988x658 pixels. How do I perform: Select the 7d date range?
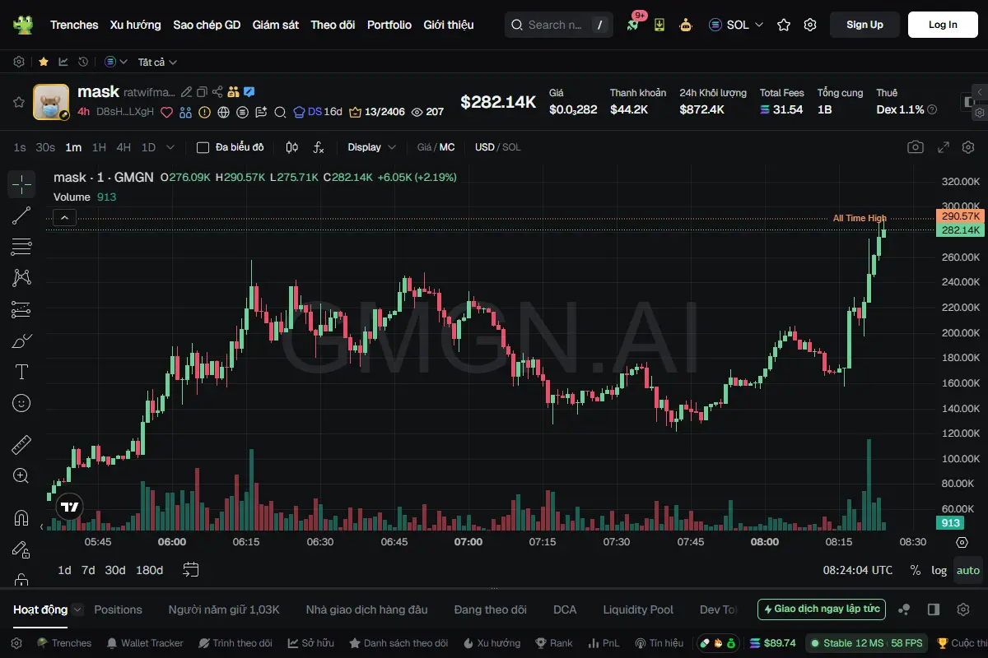pos(88,570)
